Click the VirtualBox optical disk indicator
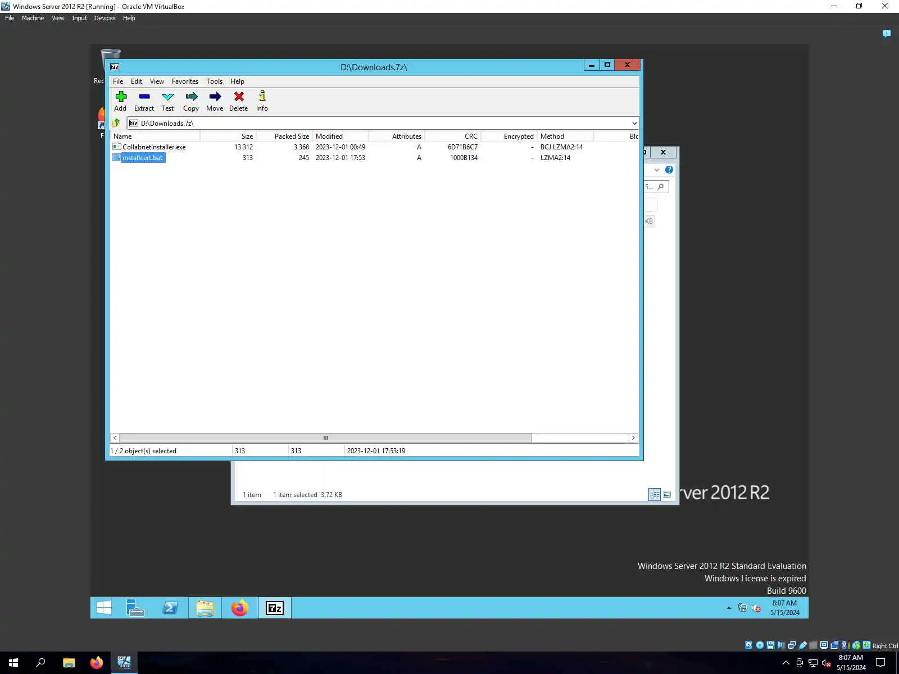Viewport: 899px width, 674px height. (x=760, y=645)
